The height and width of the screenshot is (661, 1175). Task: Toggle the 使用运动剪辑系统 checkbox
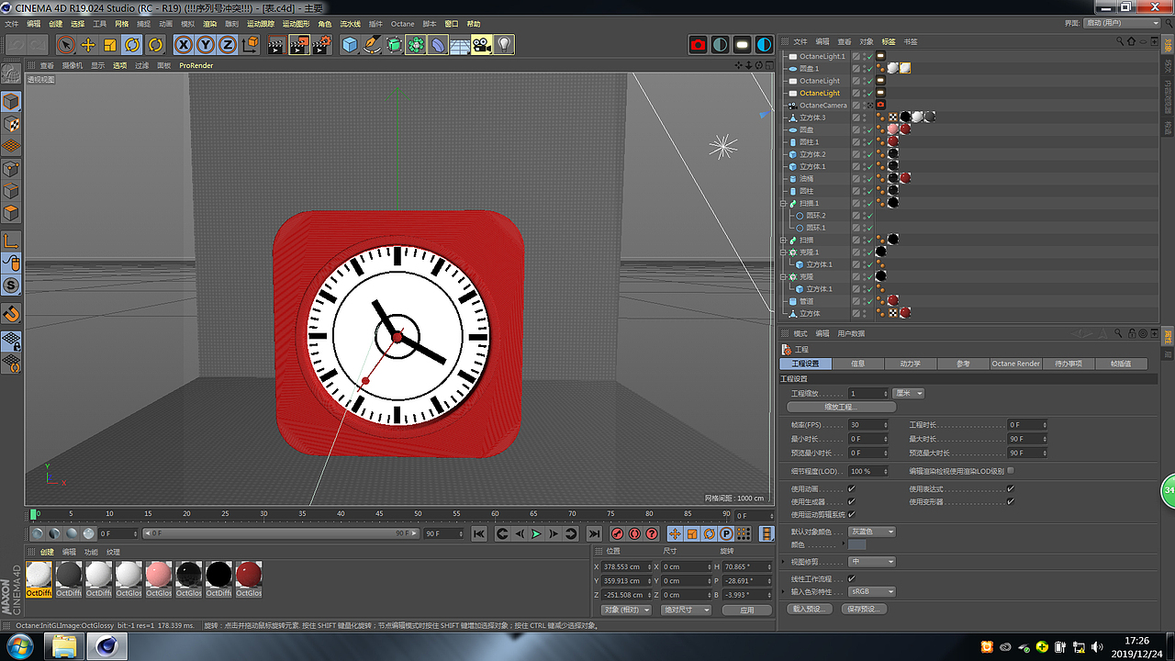(x=852, y=515)
